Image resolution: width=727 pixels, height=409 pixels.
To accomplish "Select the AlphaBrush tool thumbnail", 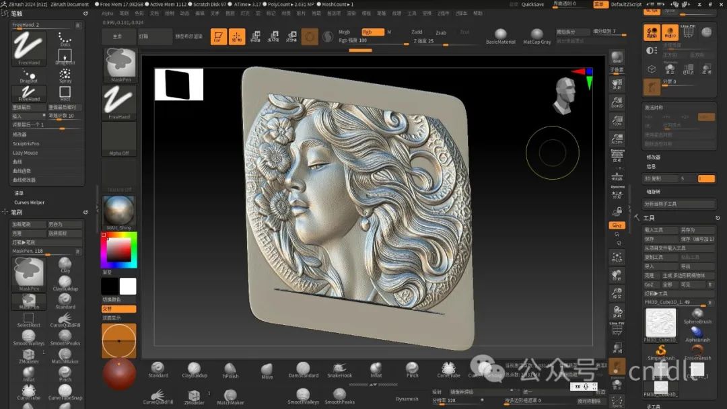I will point(697,334).
